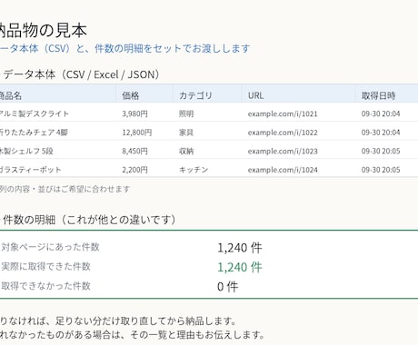This screenshot has height=345, width=418.
Task: Click the note 列の内容・並びはご希望に合わせます
Action: [x=65, y=189]
